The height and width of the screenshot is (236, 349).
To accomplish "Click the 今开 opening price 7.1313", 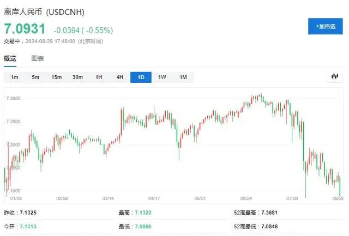I will coord(29,226).
